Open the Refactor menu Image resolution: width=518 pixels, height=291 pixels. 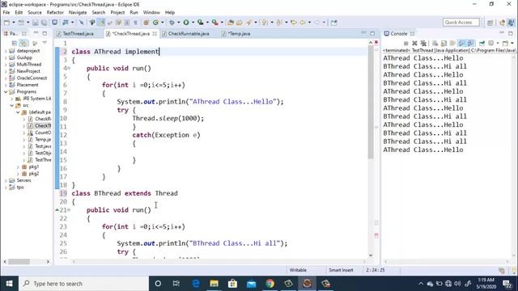coord(55,13)
